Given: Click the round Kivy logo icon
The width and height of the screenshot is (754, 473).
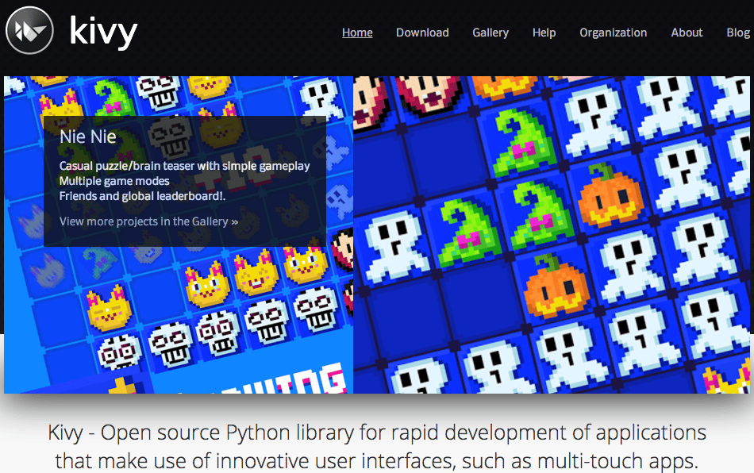Looking at the screenshot, I should pyautogui.click(x=29, y=30).
